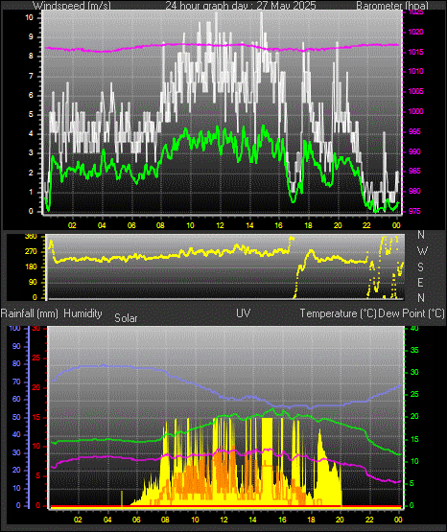Click 3 on the windspeed axis
Image resolution: width=447 pixels, height=532 pixels.
pyautogui.click(x=31, y=153)
